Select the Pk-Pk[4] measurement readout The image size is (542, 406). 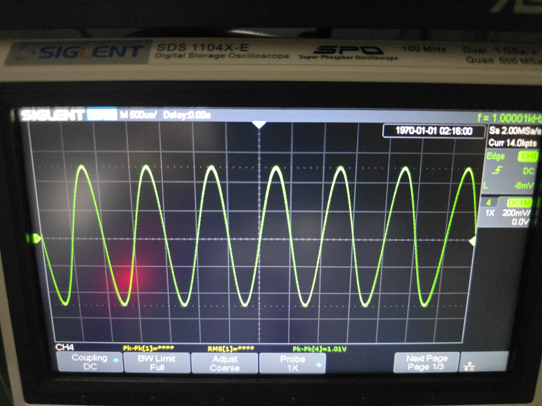point(320,349)
